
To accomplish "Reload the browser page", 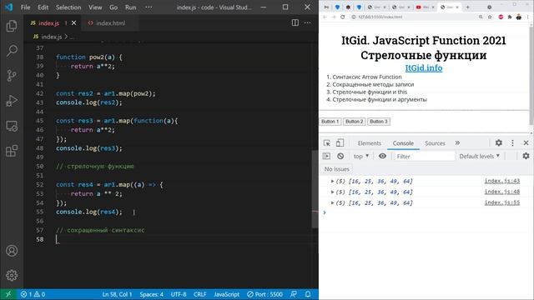I will click(x=343, y=17).
